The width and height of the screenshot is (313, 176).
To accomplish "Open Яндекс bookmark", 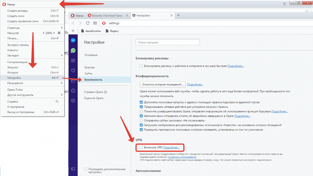I will point(112,31).
